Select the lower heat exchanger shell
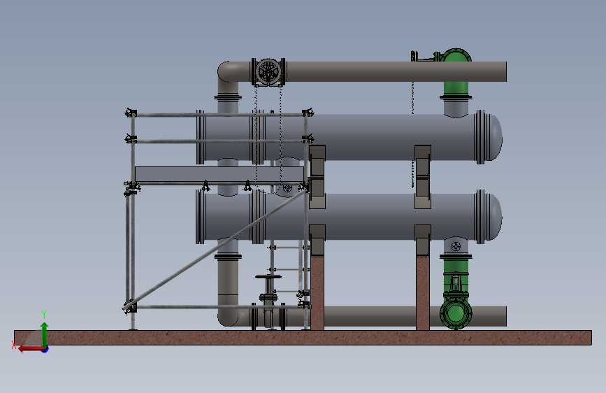 point(371,217)
